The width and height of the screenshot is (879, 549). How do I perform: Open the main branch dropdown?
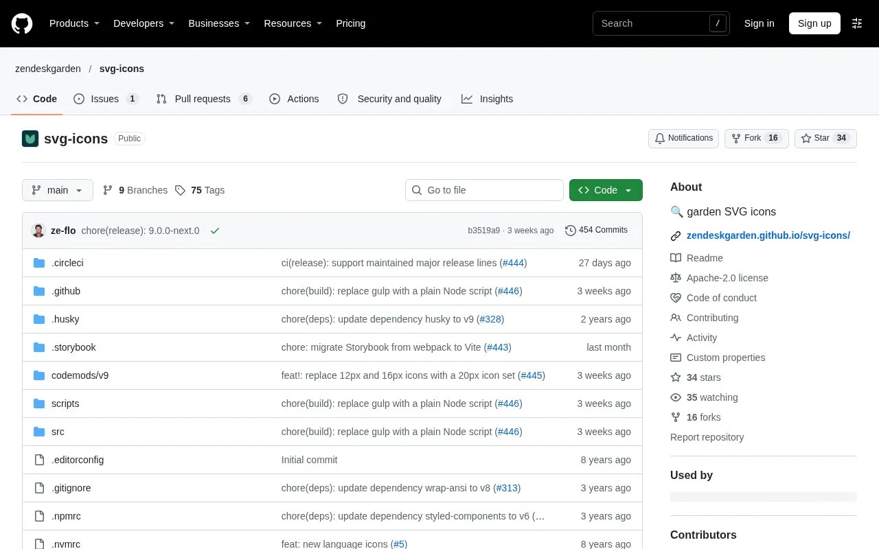[58, 190]
